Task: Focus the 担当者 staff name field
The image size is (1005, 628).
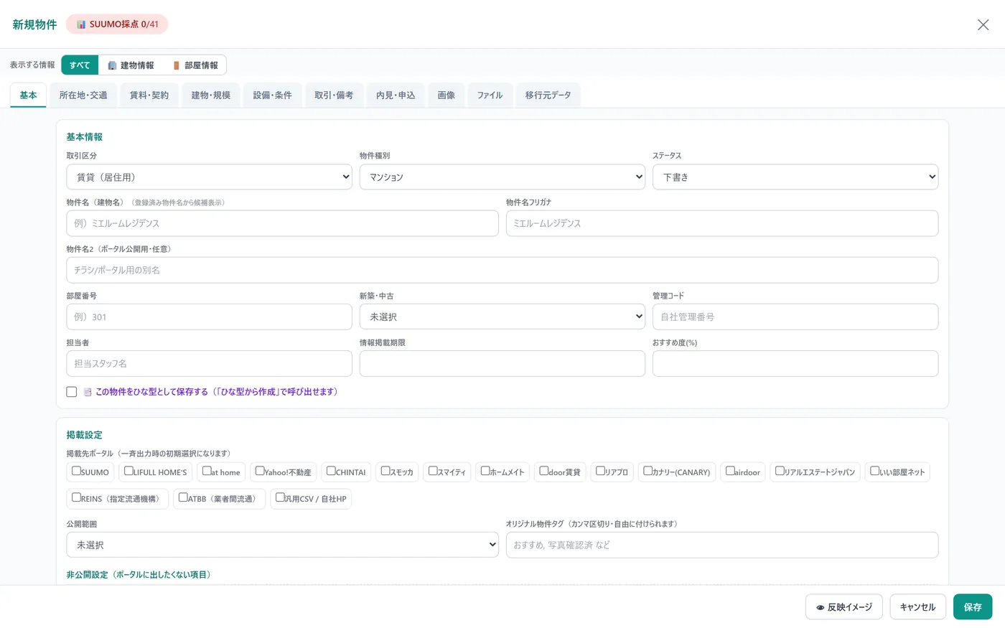Action: click(x=210, y=364)
